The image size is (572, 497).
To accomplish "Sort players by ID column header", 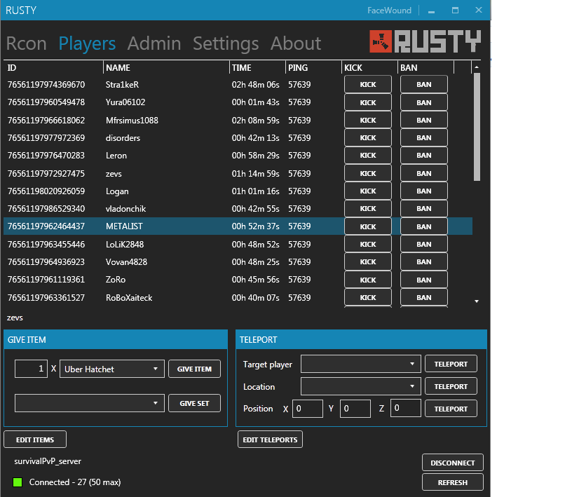I will tap(53, 67).
